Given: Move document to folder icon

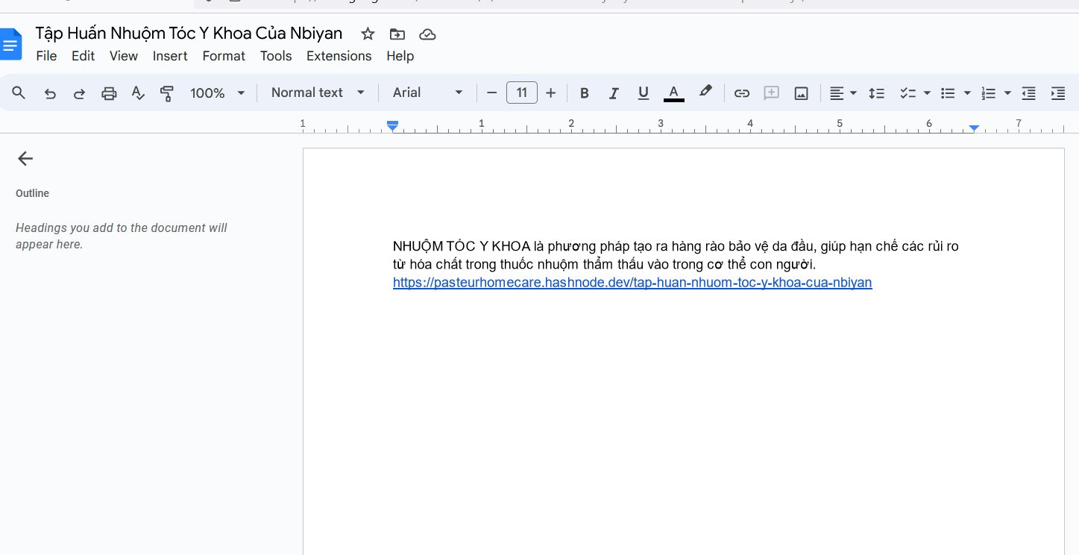Looking at the screenshot, I should (x=397, y=34).
